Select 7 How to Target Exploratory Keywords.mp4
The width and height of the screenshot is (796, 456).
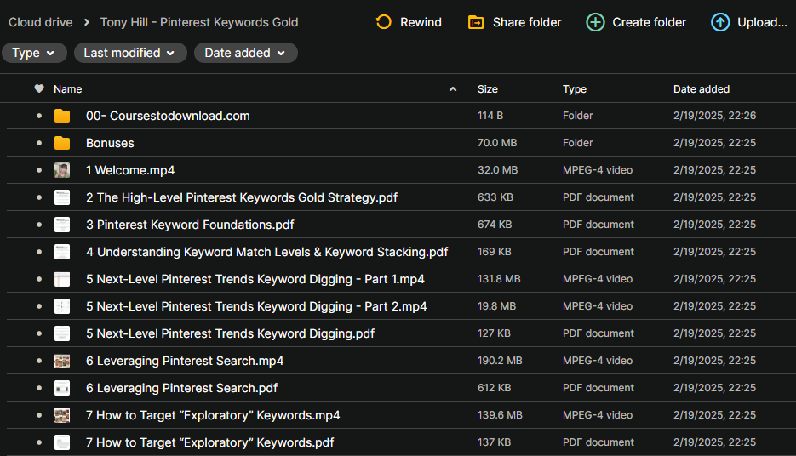click(x=213, y=415)
